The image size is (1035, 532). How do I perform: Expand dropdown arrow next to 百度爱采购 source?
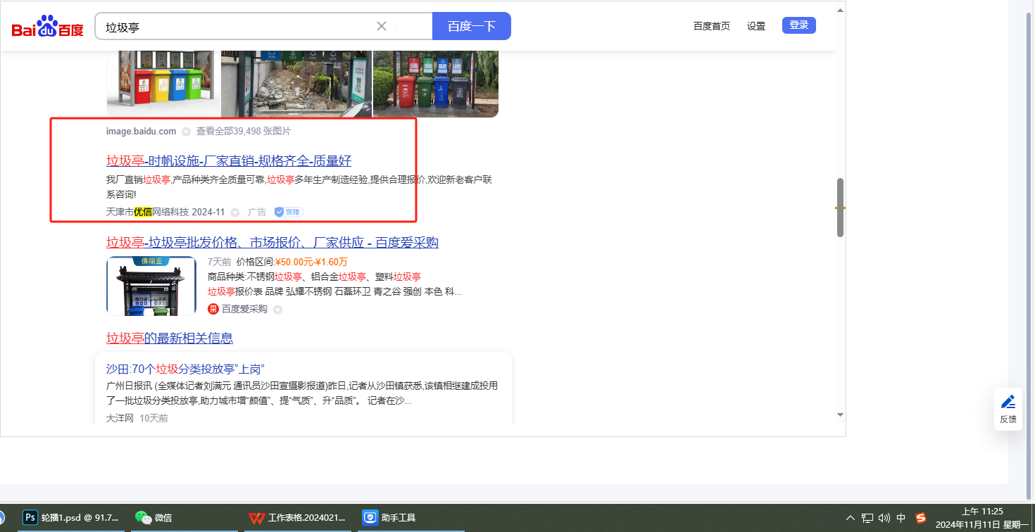[277, 310]
